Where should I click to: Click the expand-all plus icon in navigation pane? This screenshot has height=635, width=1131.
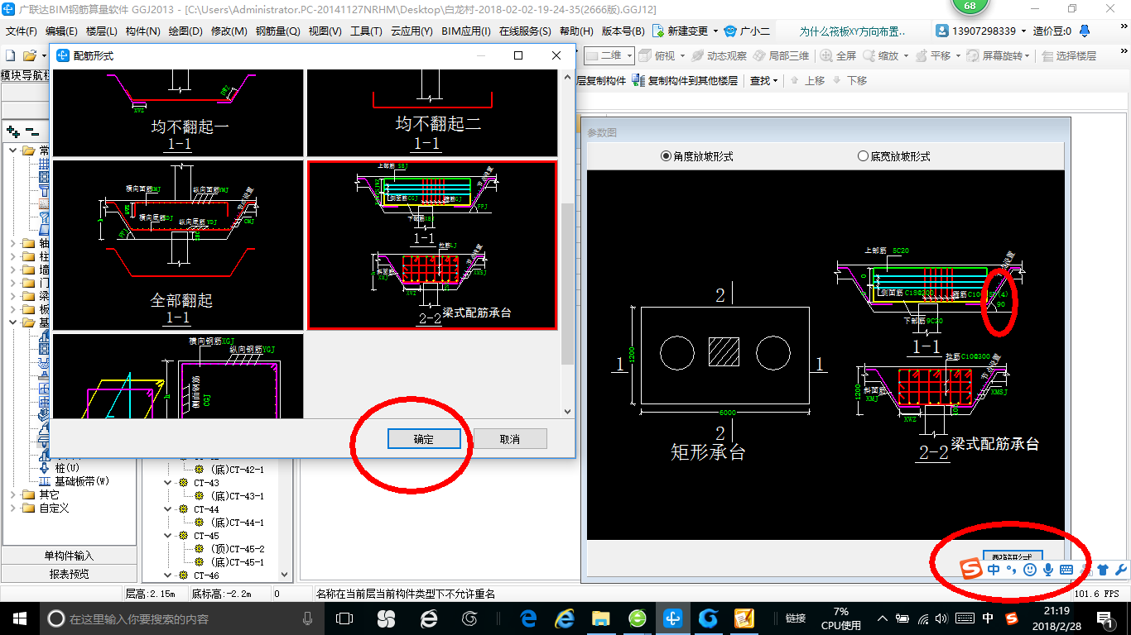point(13,131)
